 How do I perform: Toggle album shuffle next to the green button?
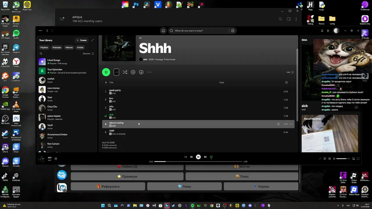click(x=125, y=72)
